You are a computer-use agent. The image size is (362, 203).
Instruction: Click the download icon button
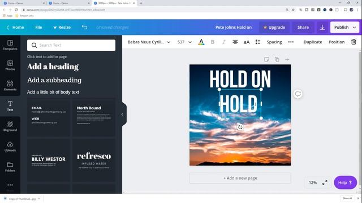[x=322, y=28]
